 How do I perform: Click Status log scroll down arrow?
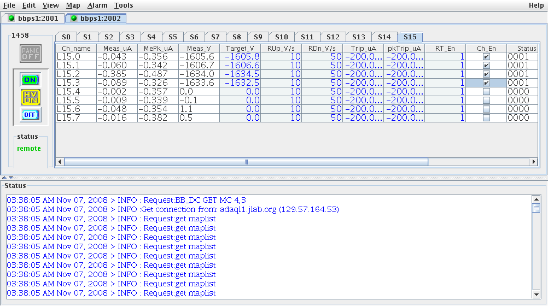(536, 295)
